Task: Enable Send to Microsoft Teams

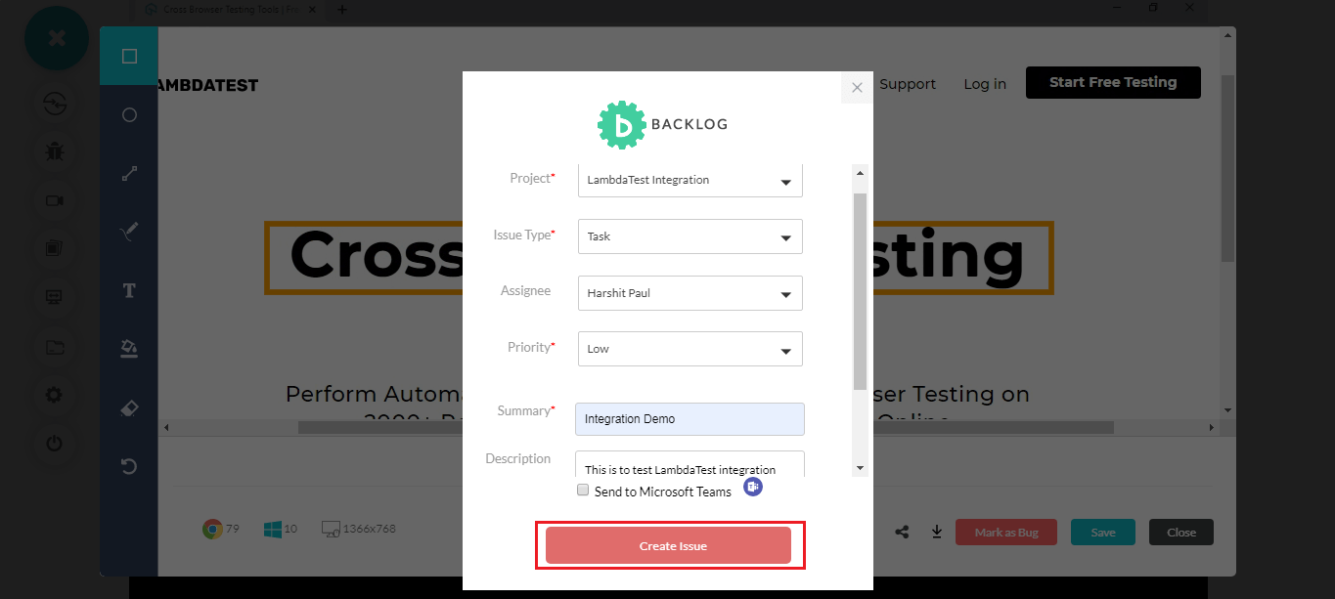Action: (582, 490)
